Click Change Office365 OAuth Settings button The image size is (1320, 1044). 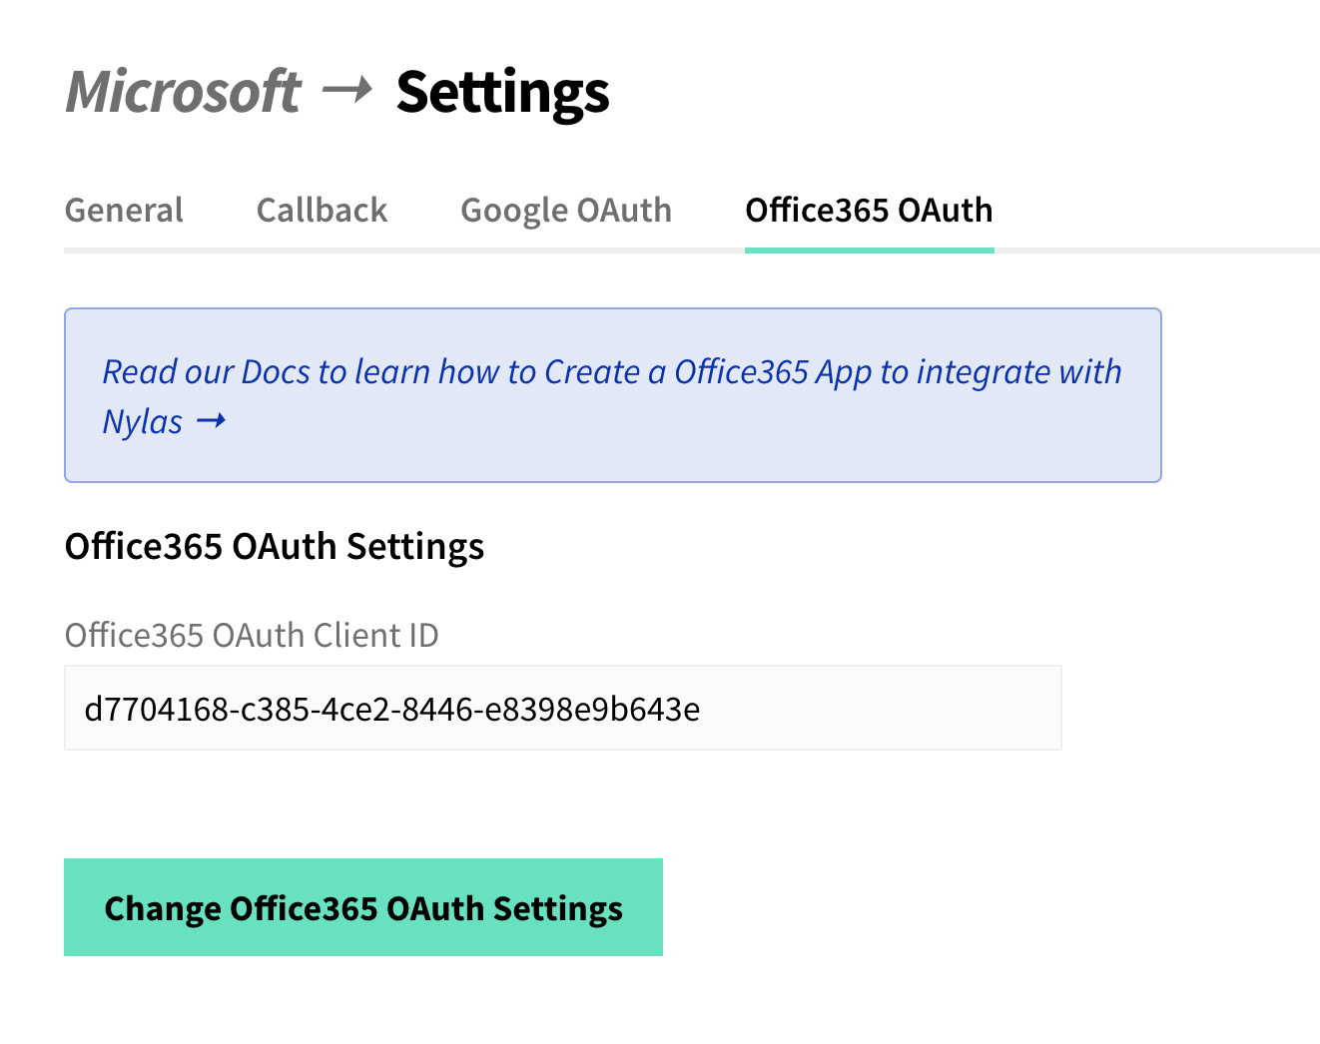[x=363, y=907]
